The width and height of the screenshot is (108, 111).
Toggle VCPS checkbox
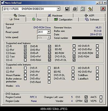(x=101, y=101)
